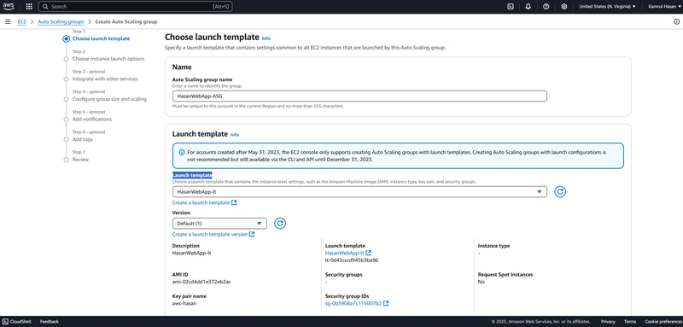Open the settings gear icon
This screenshot has height=327, width=683.
click(x=564, y=7)
